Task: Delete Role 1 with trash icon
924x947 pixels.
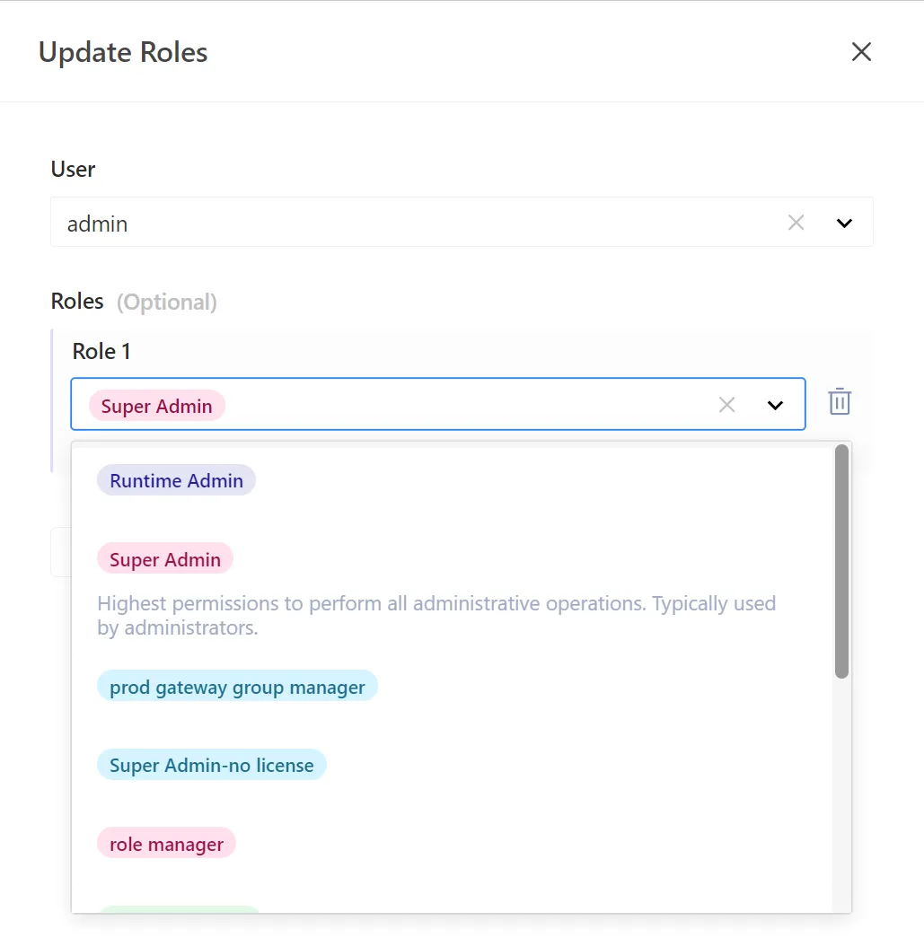Action: (840, 401)
